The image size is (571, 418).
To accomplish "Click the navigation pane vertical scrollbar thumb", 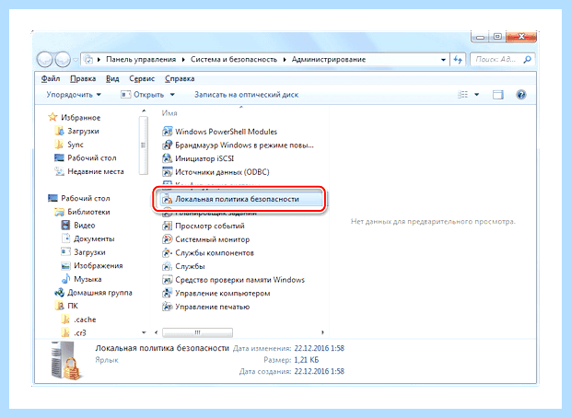I will point(144,145).
